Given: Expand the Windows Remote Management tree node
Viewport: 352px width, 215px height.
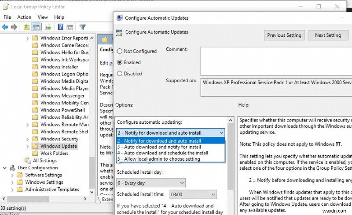Looking at the screenshot, I should point(27,125).
